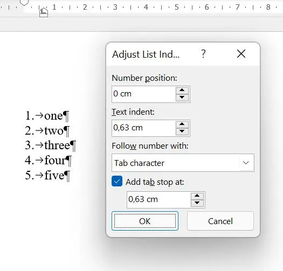Click the Cancel button
This screenshot has width=283, height=271.
pyautogui.click(x=220, y=221)
